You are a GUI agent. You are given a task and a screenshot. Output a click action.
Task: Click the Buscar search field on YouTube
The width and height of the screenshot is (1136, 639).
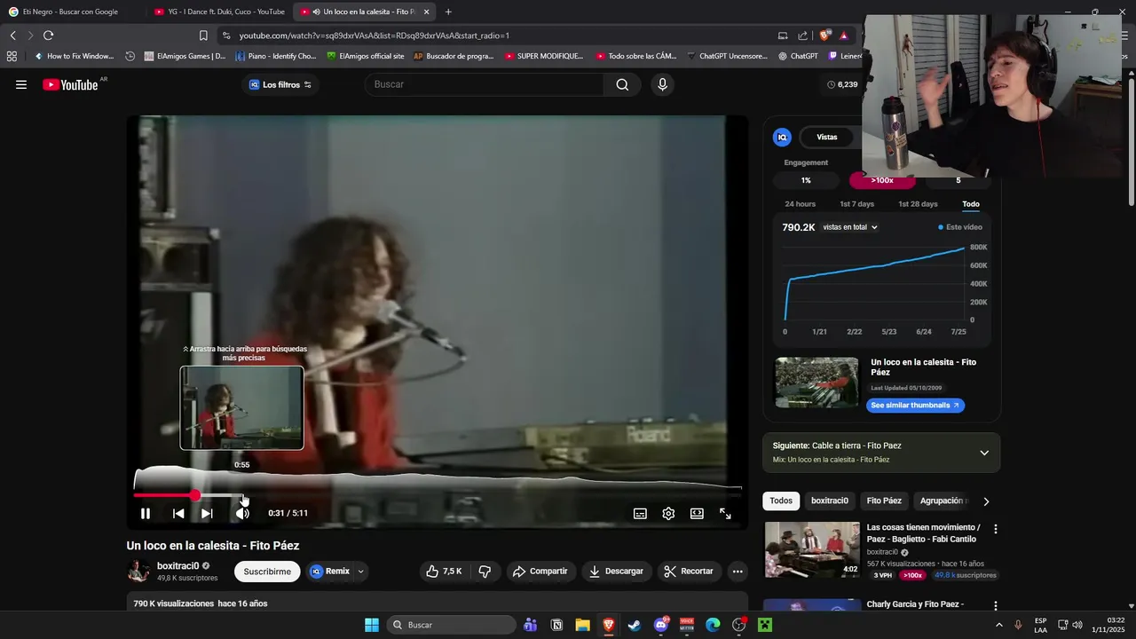coord(485,84)
